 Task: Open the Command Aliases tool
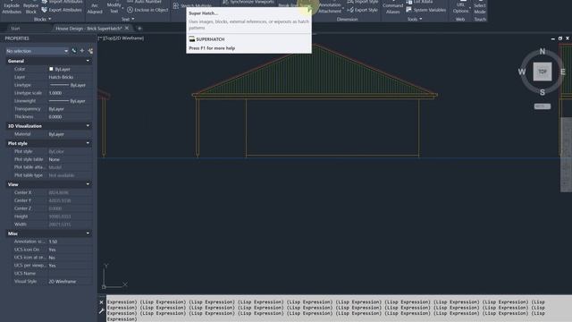(393, 7)
